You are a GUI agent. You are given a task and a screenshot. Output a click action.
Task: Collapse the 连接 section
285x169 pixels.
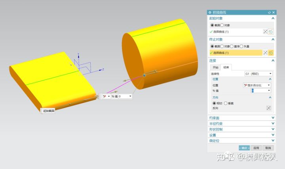tap(273, 60)
